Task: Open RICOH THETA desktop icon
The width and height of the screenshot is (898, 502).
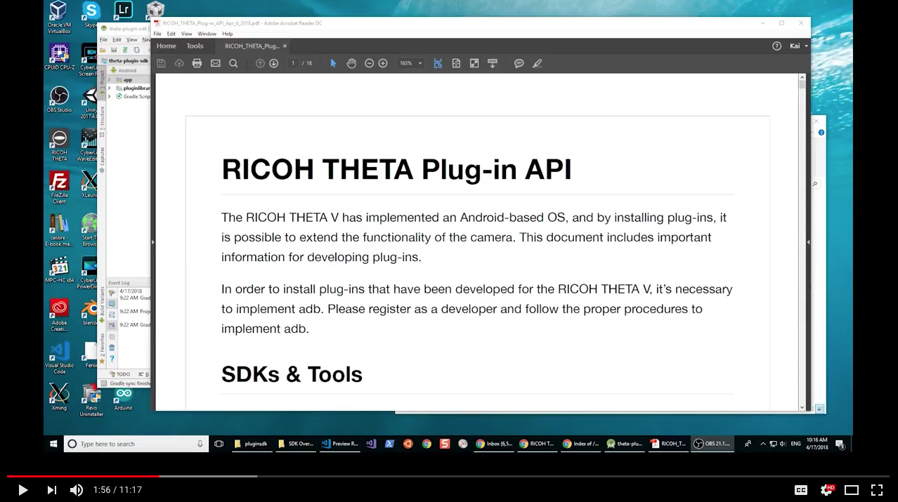Action: point(60,145)
